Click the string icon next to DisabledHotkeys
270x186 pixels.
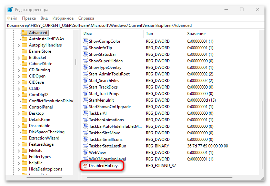pos(86,165)
